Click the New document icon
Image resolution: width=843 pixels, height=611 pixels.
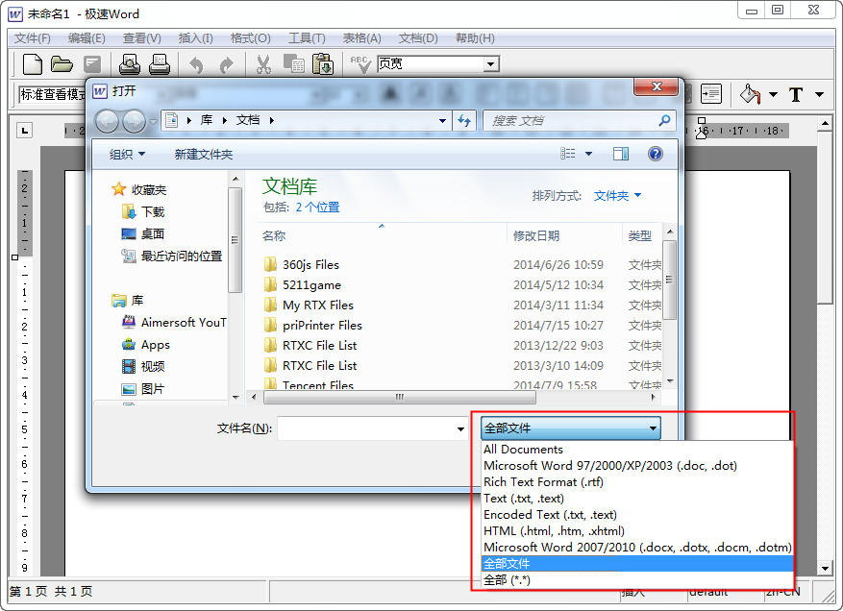coord(33,64)
